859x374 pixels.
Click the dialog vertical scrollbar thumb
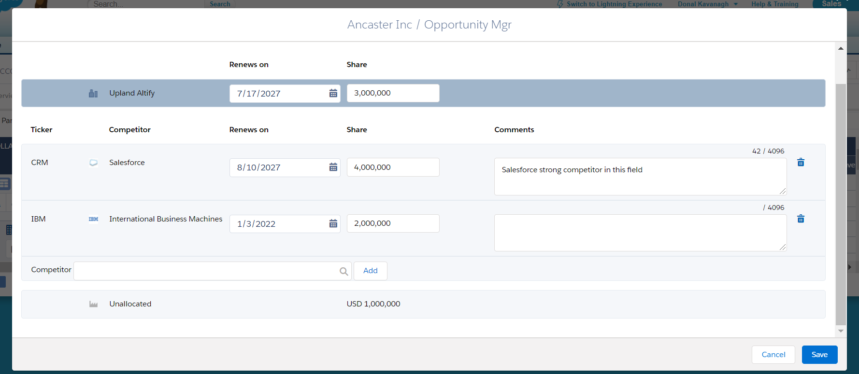coord(841,204)
